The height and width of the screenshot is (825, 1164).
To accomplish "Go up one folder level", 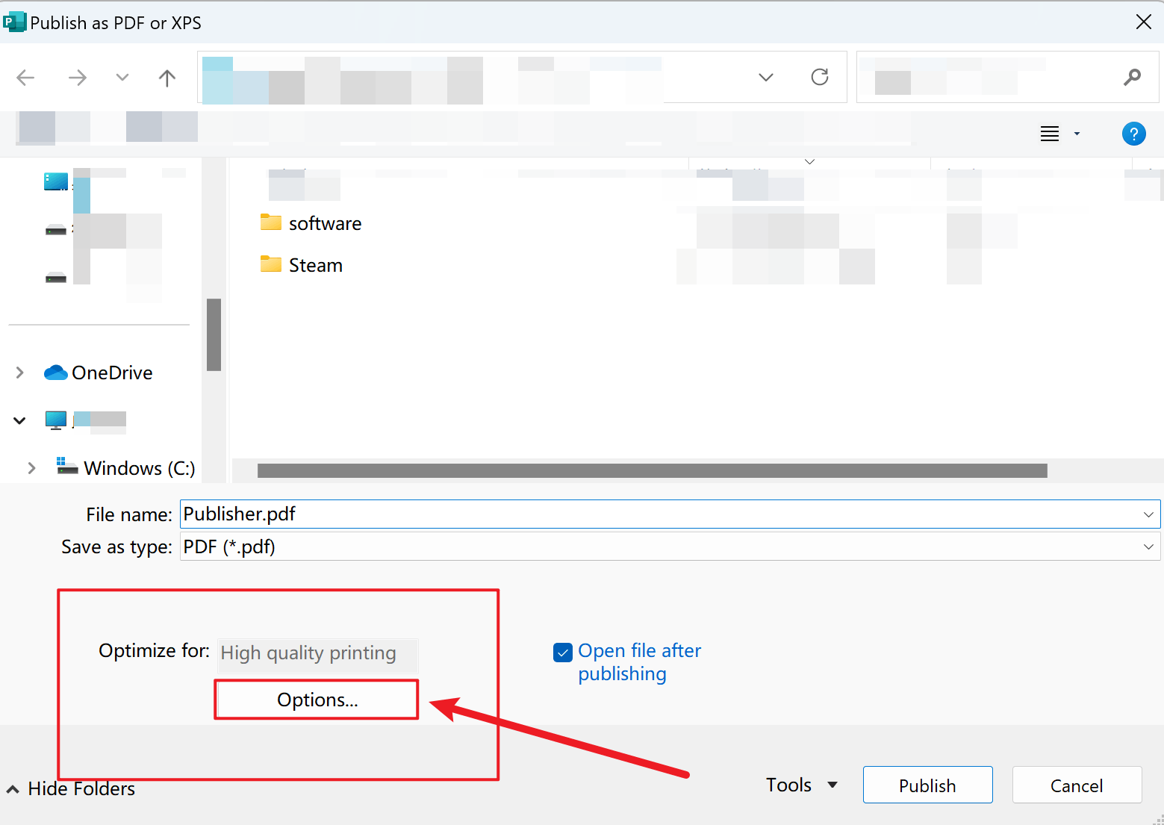I will 167,78.
